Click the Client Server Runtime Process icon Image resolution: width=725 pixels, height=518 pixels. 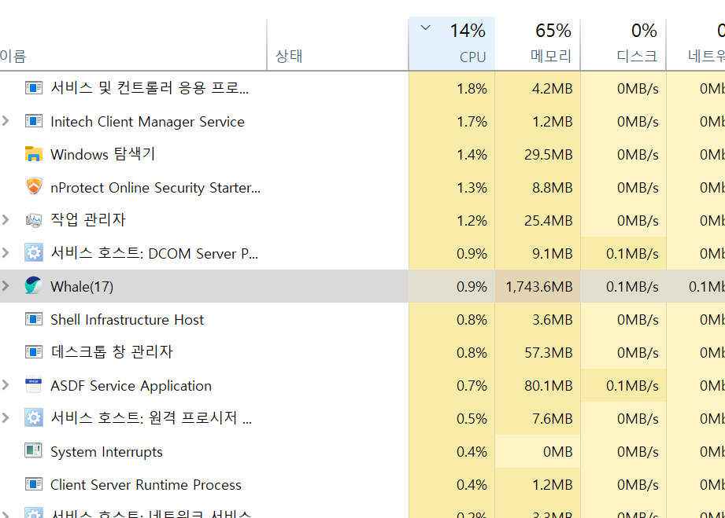34,484
